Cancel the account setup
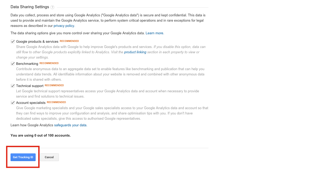The image size is (316, 169). coord(49,157)
